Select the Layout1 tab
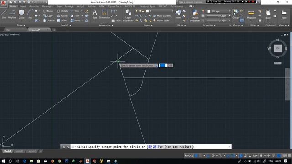292x164 pixels. point(19,151)
